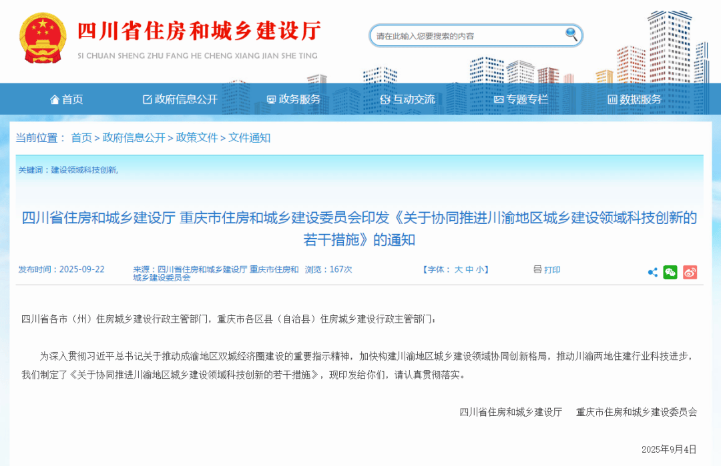Click the publish date 2025-09-22

point(82,269)
